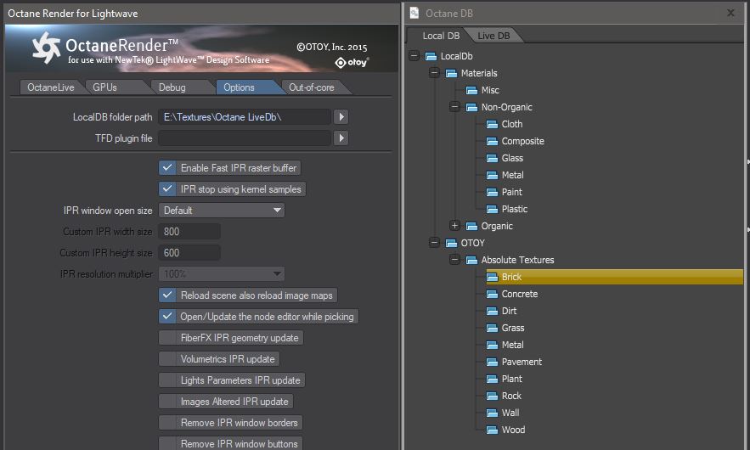Click the Pavement folder icon
Image resolution: width=750 pixels, height=450 pixels.
(x=492, y=362)
